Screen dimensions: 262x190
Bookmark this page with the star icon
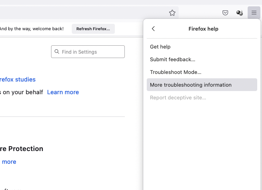tap(172, 13)
